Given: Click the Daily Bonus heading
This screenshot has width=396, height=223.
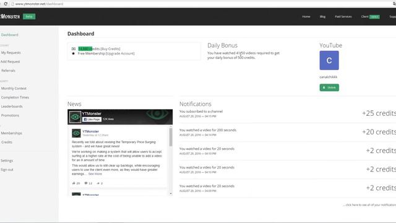Looking at the screenshot, I should coord(222,45).
